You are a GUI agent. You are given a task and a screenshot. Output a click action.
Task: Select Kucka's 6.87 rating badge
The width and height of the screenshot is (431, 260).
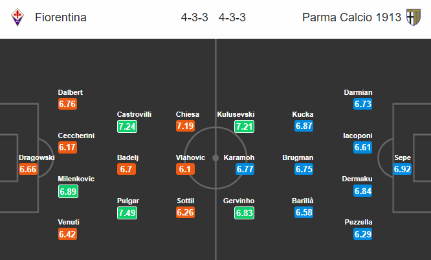coord(304,126)
